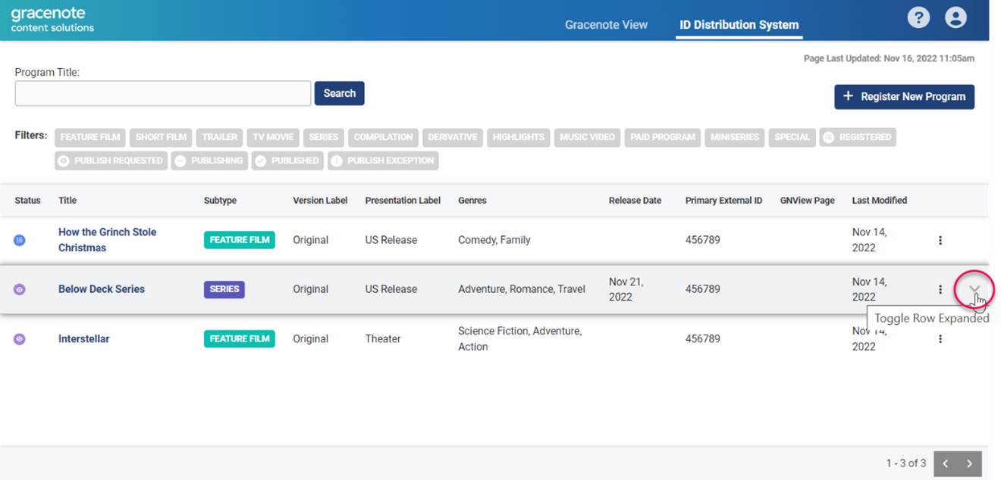Toggle the FEATURE FILM filter chip
Screen dimensions: 1001x480
coord(90,137)
